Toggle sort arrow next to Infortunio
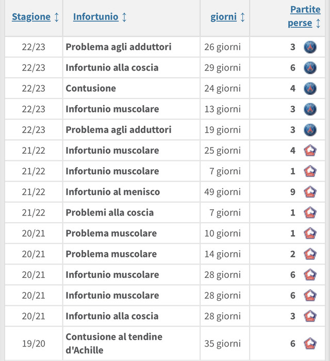Screen dimensions: 330x361 [124, 17]
